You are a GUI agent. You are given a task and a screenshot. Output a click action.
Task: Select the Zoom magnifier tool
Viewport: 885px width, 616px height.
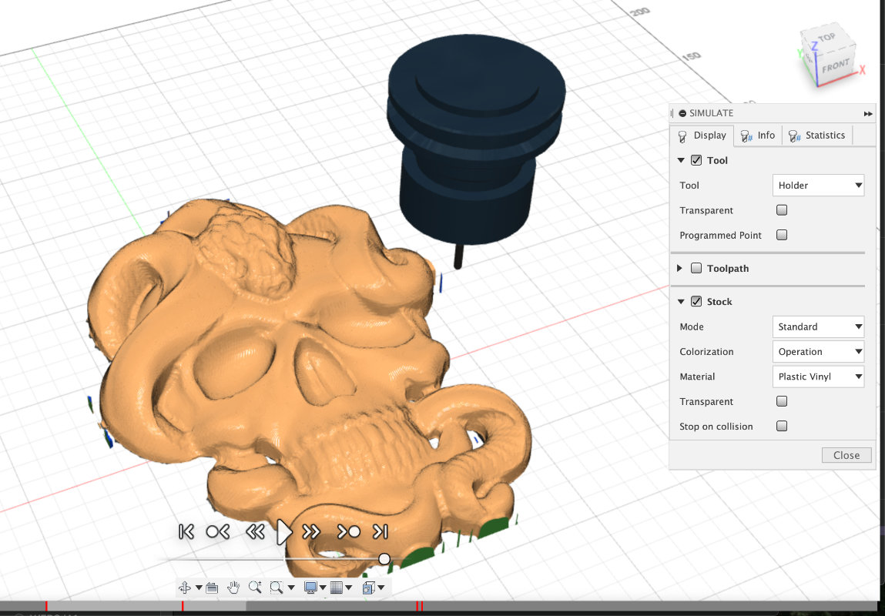255,588
